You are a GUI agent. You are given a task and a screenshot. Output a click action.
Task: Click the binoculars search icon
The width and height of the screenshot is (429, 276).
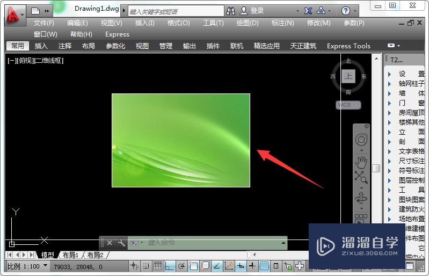point(231,11)
